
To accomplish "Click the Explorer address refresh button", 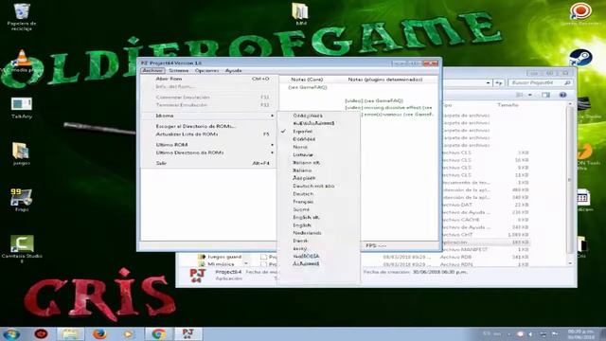I will point(499,82).
